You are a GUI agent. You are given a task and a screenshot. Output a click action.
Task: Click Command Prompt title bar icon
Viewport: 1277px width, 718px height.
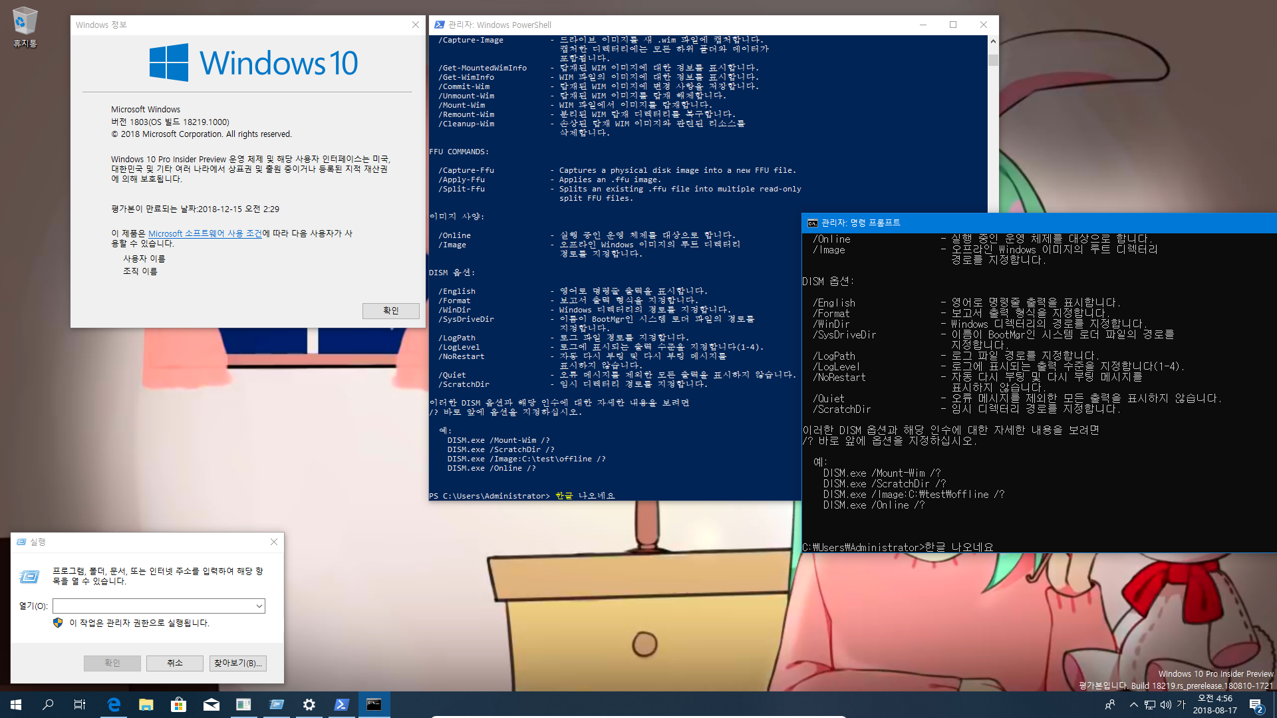[812, 223]
